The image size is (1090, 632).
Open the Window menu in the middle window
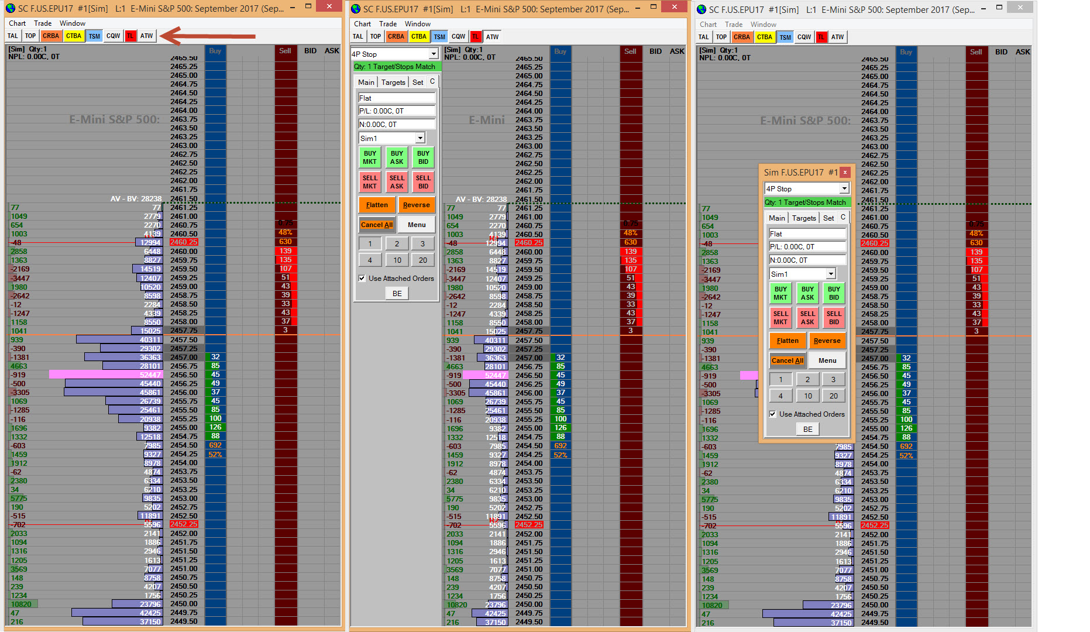pos(418,24)
